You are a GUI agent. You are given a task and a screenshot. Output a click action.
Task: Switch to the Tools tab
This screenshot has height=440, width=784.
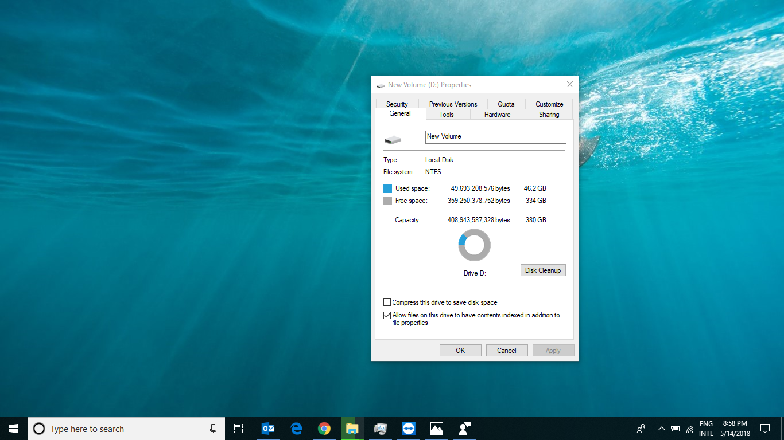click(447, 115)
